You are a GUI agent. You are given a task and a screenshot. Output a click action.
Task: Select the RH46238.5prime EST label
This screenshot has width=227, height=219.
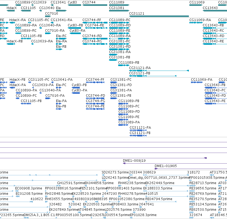(x=132, y=183)
